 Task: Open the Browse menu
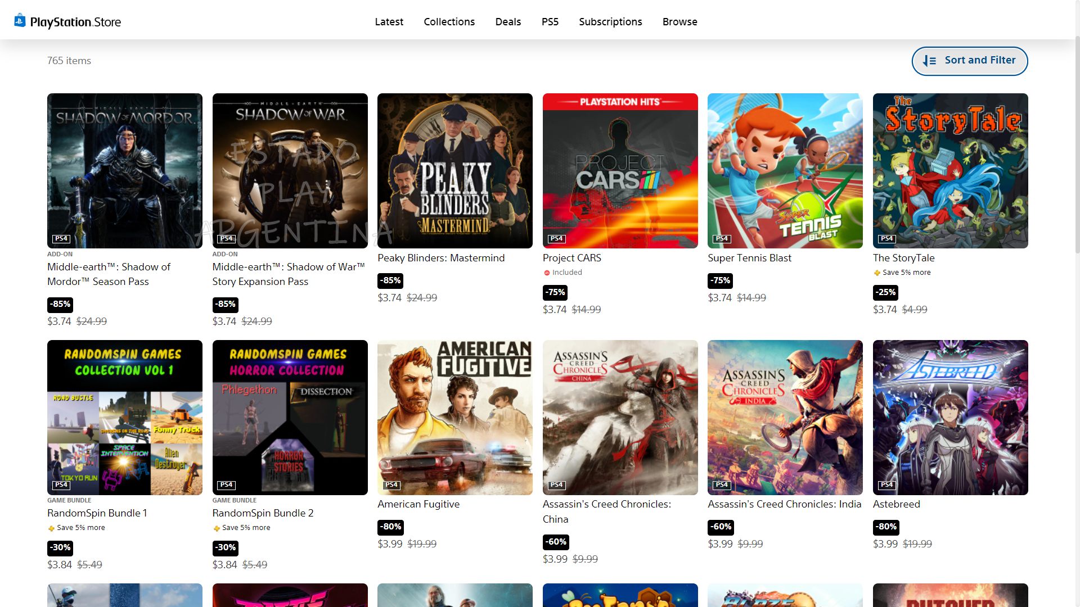[679, 21]
